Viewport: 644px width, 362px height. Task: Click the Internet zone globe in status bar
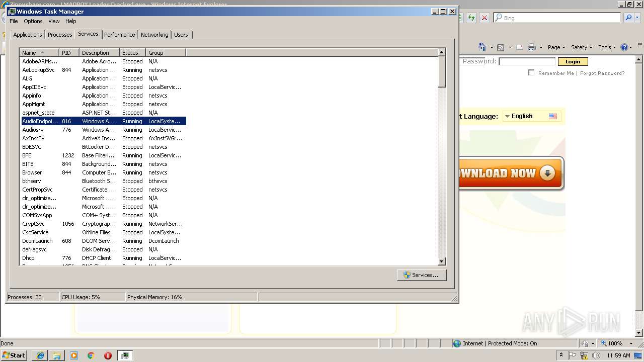point(457,343)
